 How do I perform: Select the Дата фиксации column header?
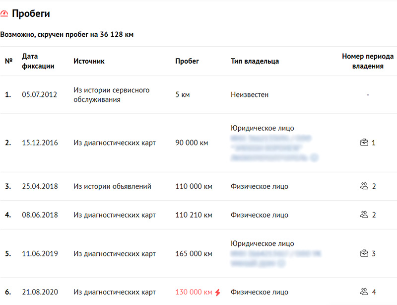38,61
